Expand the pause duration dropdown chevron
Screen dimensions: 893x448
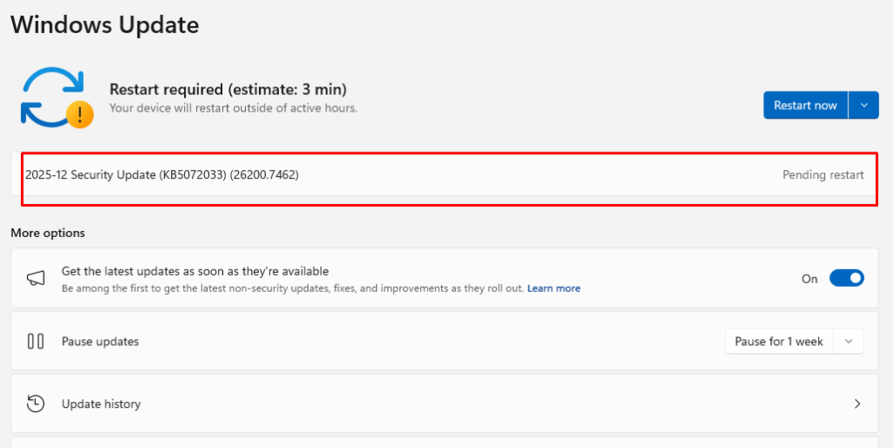pos(849,342)
